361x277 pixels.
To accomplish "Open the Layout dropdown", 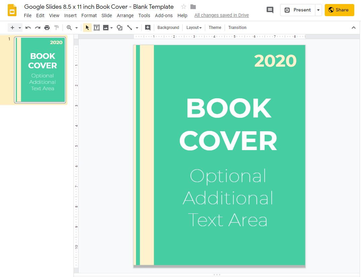I will point(194,28).
